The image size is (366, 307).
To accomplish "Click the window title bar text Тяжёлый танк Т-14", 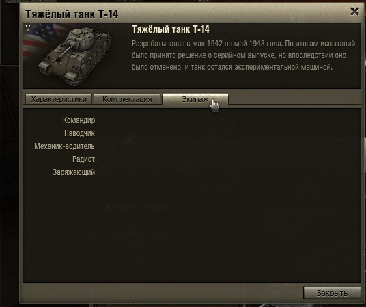I will 72,14.
